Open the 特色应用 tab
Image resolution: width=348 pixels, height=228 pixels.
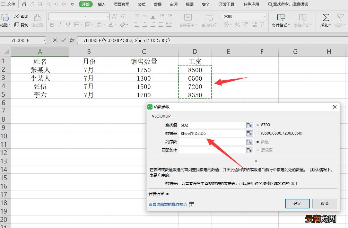251,4
